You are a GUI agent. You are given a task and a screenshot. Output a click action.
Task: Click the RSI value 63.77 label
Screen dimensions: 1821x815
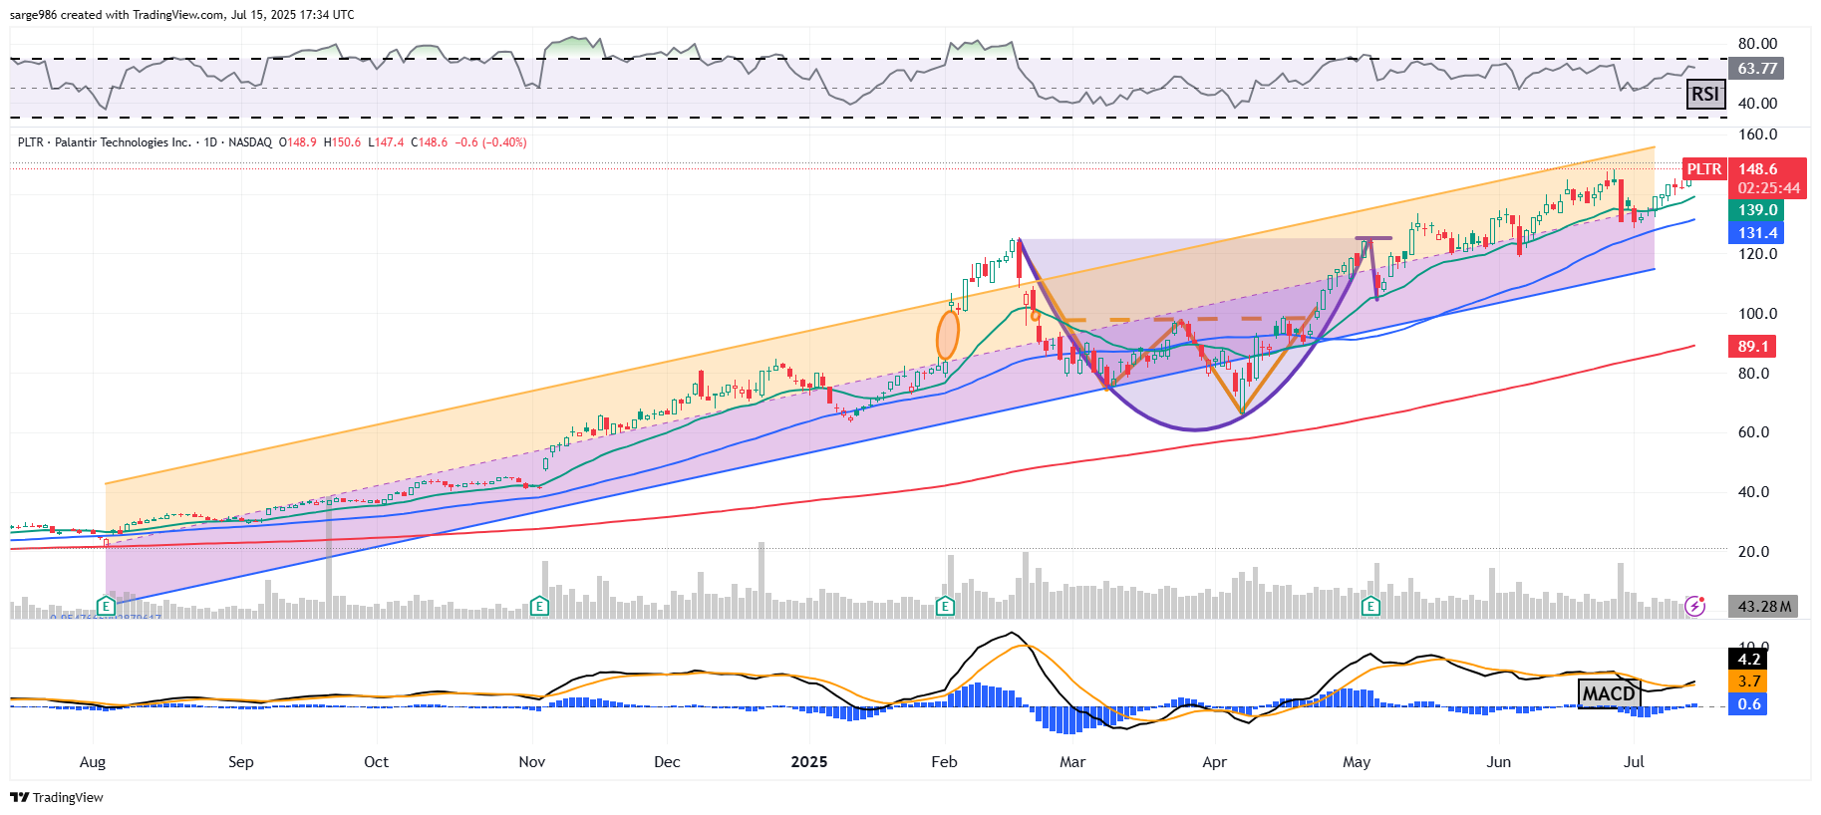click(1757, 69)
